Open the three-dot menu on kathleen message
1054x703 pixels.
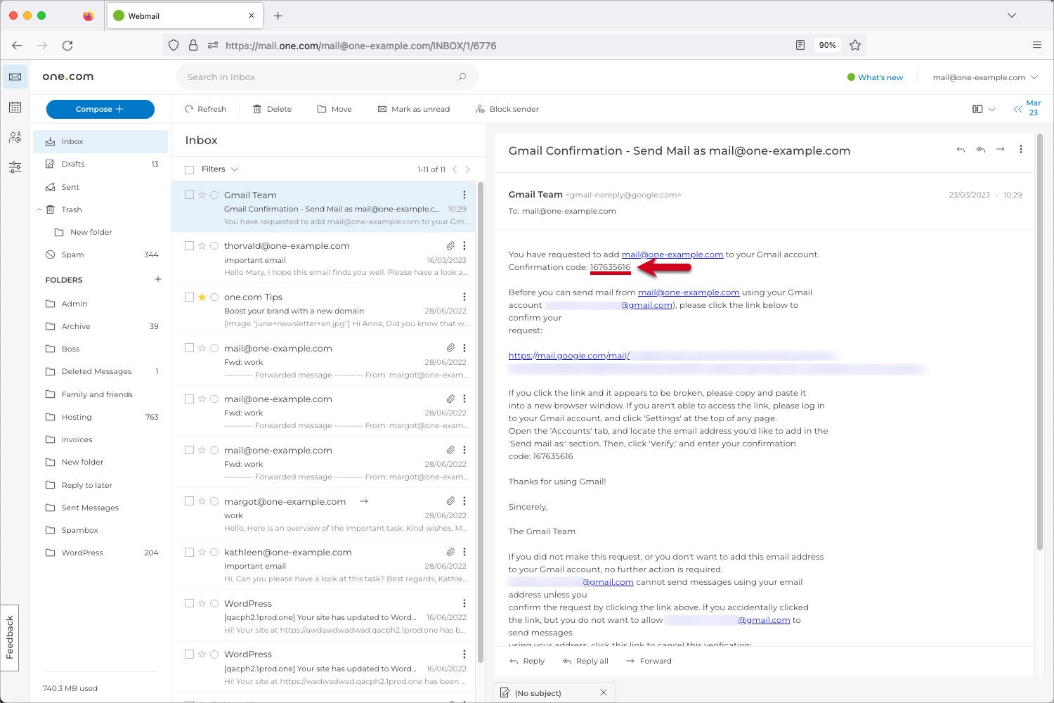464,552
